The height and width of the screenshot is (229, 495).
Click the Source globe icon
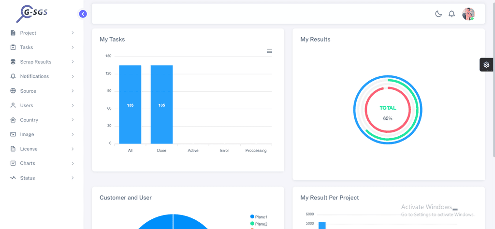point(13,91)
